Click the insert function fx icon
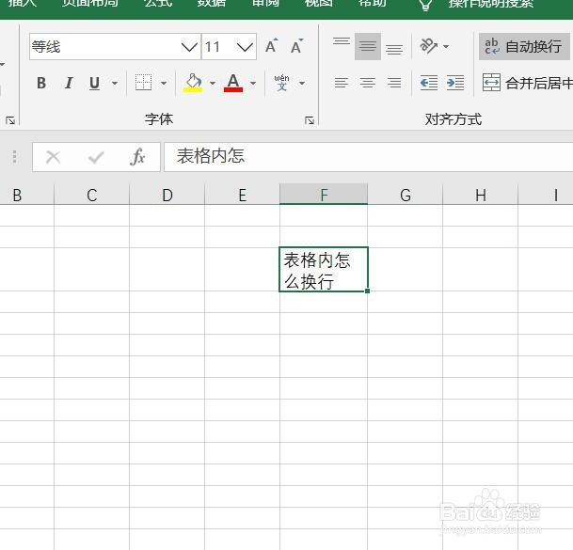Screen dimensions: 573x550 pos(137,157)
